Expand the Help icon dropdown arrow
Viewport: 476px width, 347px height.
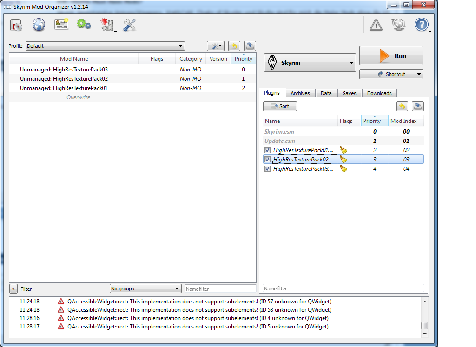pos(430,32)
